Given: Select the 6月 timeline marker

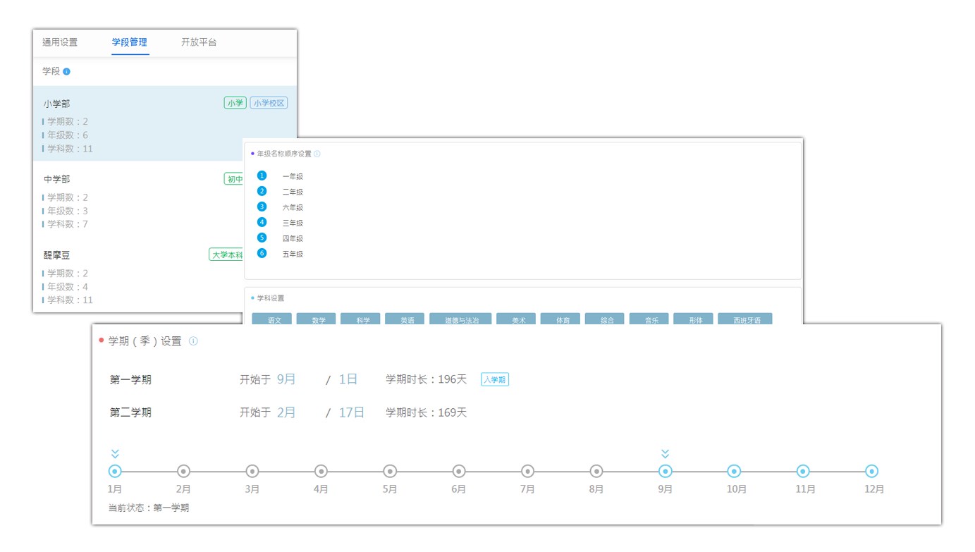Looking at the screenshot, I should click(x=458, y=472).
